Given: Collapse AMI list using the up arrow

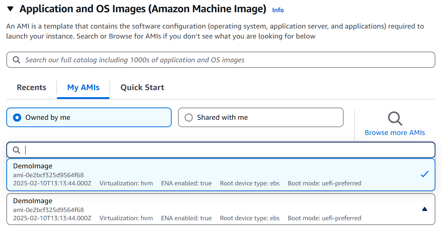Looking at the screenshot, I should [x=425, y=209].
